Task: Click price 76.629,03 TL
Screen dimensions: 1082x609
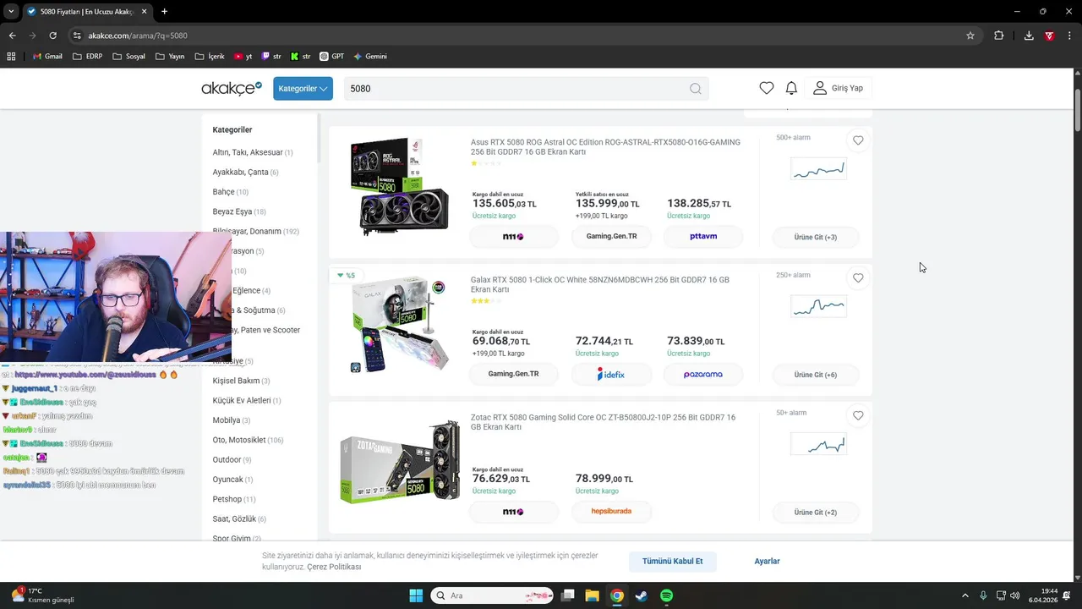Action: click(501, 479)
